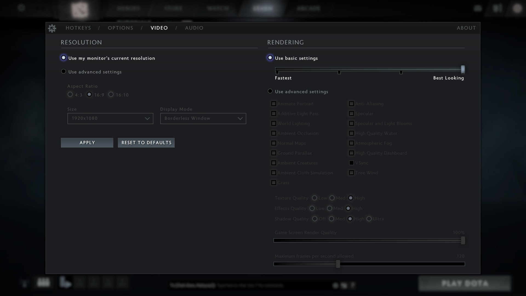Enable the Anti-Aliasing checkbox
Viewport: 526px width, 296px height.
pyautogui.click(x=351, y=104)
